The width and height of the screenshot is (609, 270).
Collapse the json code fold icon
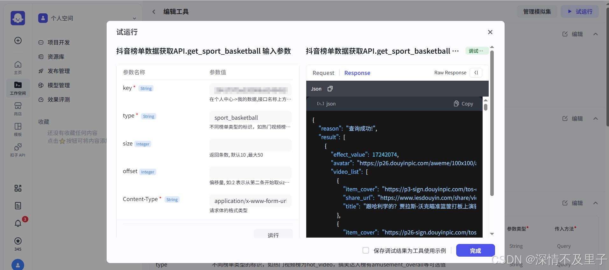pyautogui.click(x=320, y=104)
